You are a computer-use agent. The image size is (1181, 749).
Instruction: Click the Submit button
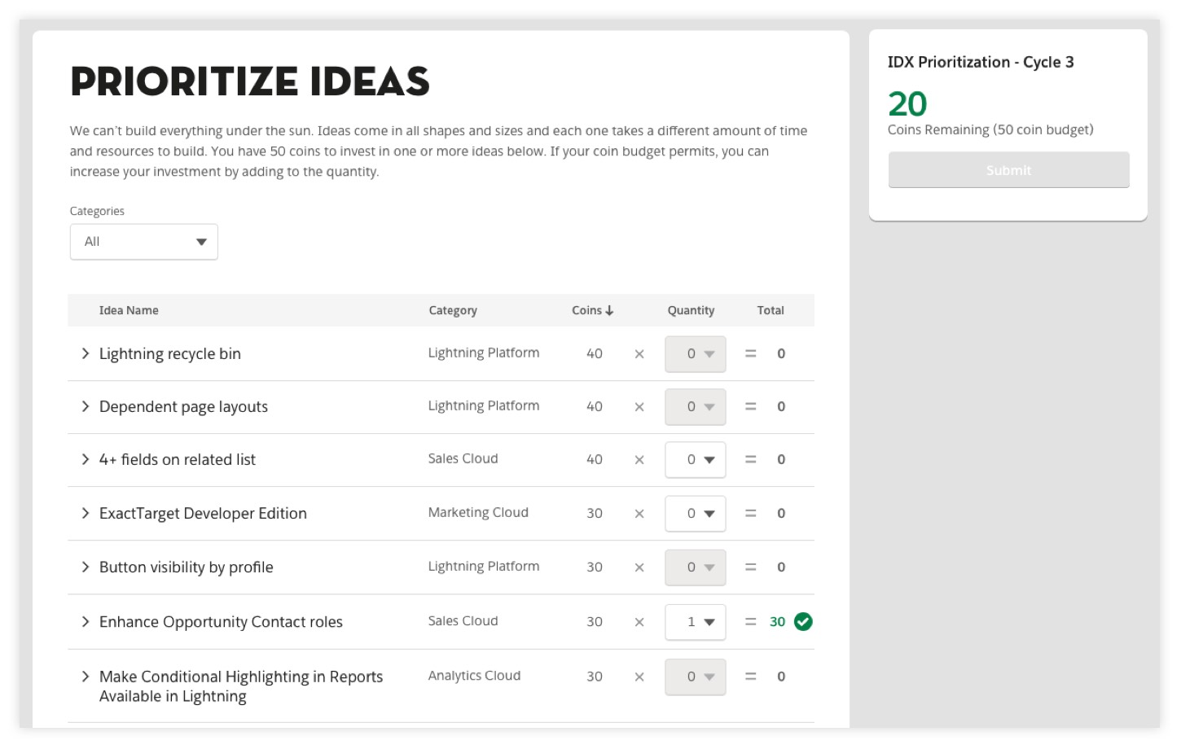(1008, 170)
